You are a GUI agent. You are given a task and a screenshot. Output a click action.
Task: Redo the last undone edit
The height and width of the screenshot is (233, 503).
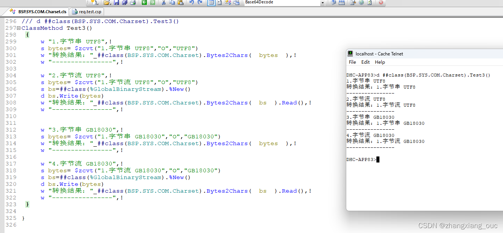click(x=200, y=2)
